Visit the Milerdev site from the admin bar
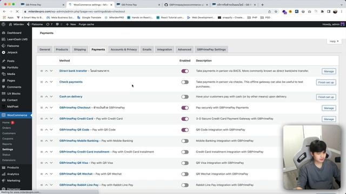The image size is (346, 194). click(x=17, y=24)
